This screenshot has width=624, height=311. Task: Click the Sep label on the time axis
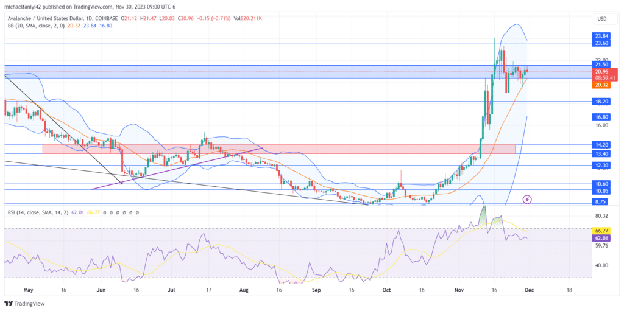tap(317, 290)
